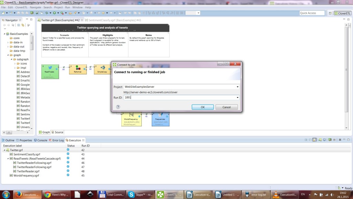The height and width of the screenshot is (199, 353).
Task: Select the ReadTweets component on the canvas
Action: pos(50,71)
